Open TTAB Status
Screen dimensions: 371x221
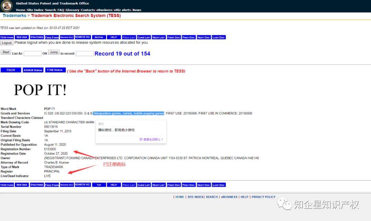55,70
